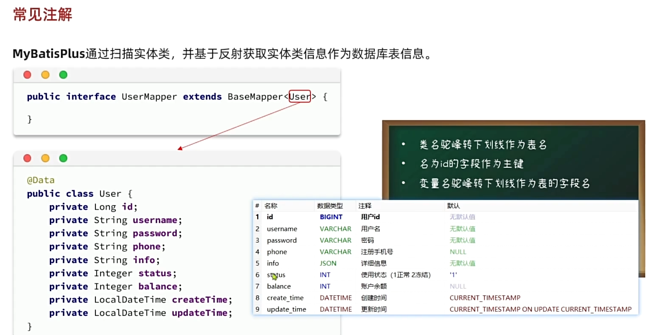Select the 'status' table cell

(x=276, y=275)
